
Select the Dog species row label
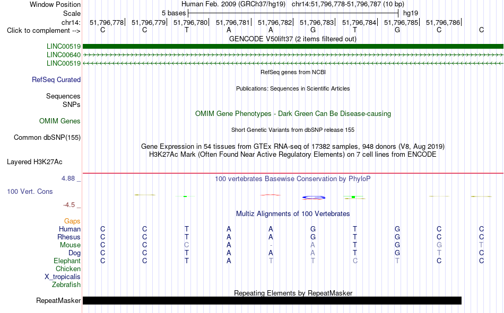(x=74, y=253)
